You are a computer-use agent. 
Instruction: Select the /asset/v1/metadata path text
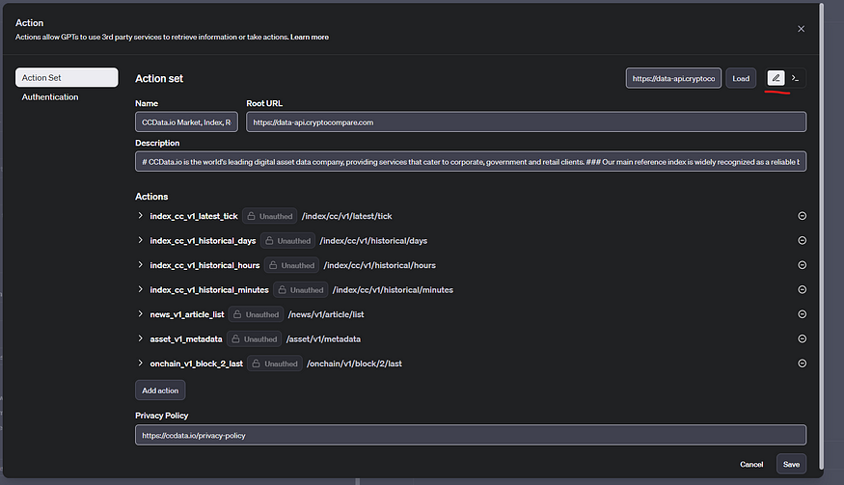click(x=323, y=339)
